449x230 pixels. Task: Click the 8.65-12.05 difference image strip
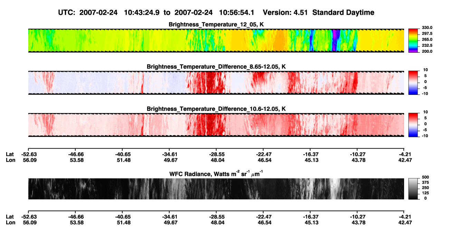tap(216, 83)
